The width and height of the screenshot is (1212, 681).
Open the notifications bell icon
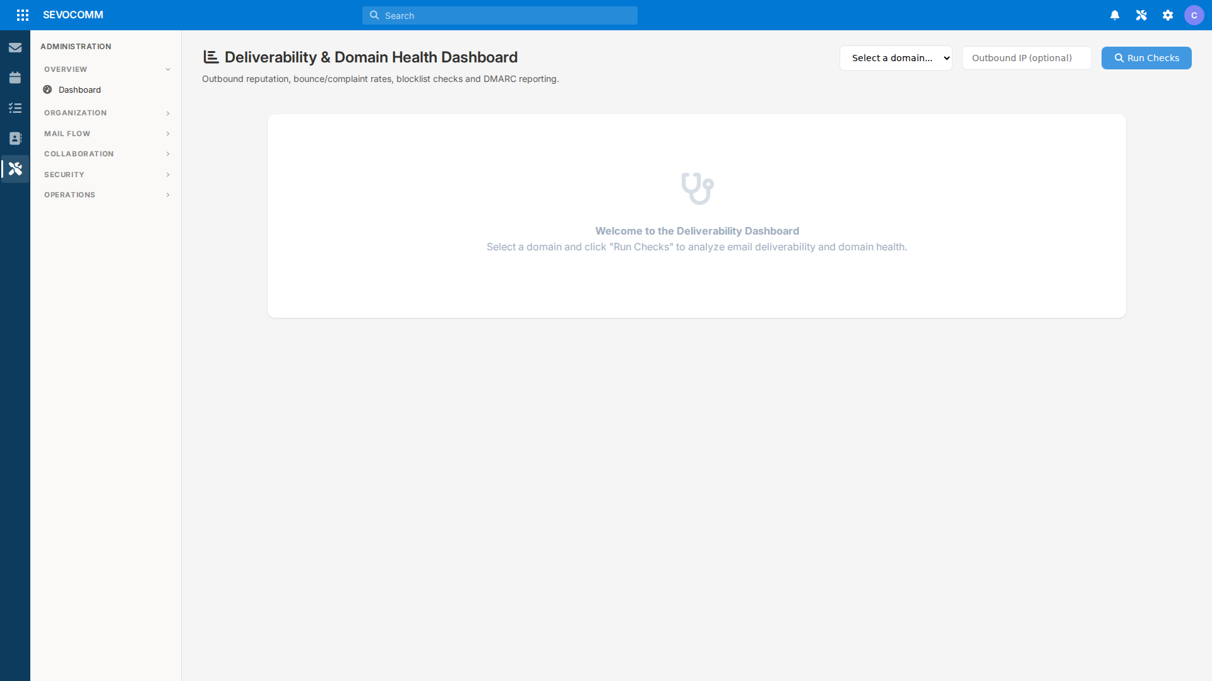pos(1115,15)
